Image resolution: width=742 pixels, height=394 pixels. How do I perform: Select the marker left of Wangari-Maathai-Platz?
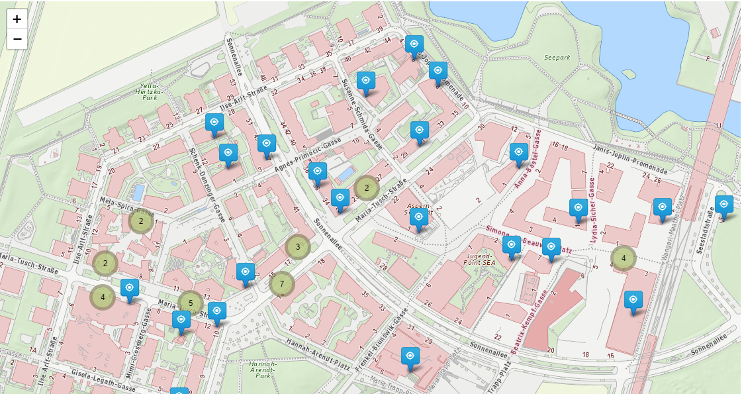pos(663,209)
